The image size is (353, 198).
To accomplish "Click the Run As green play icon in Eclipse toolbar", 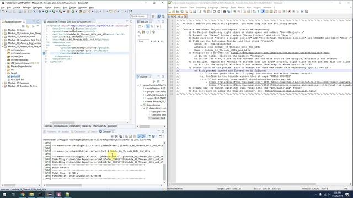I will pyautogui.click(x=46, y=11).
